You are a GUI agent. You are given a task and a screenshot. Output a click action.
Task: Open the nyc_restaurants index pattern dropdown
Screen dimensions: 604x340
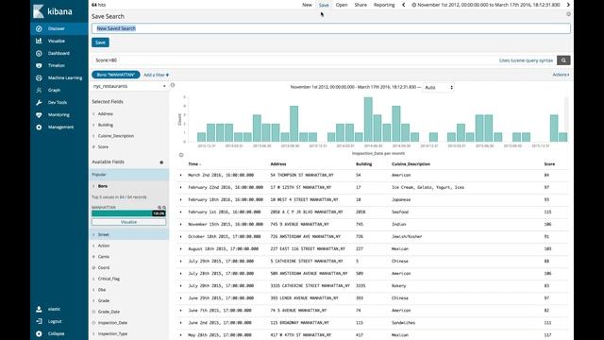(129, 86)
